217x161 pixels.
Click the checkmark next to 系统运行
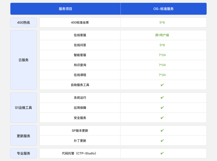[162, 97]
